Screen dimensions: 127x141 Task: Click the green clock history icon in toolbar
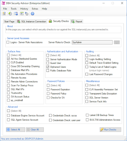coord(10,14)
